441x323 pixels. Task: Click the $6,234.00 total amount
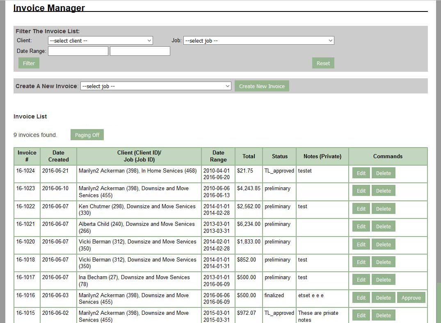pos(249,224)
